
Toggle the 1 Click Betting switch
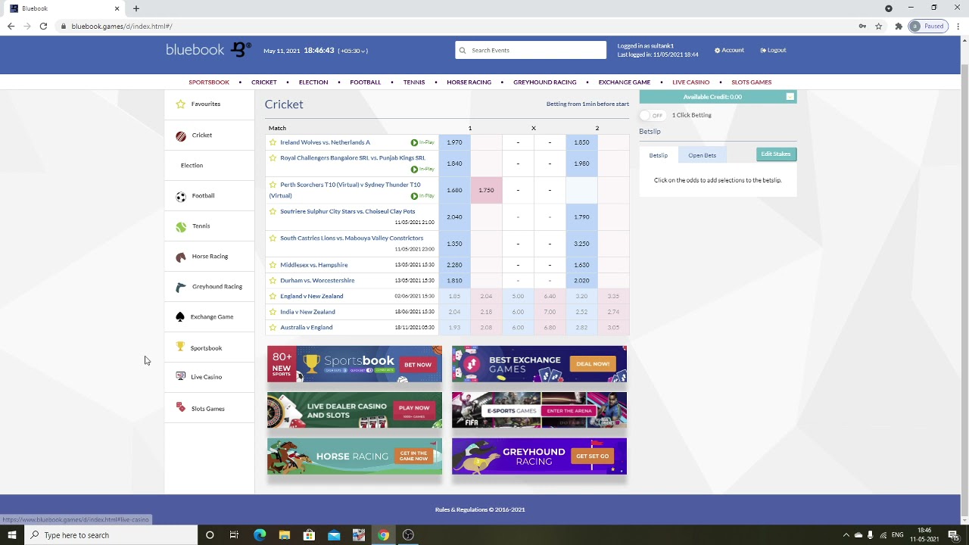click(652, 115)
